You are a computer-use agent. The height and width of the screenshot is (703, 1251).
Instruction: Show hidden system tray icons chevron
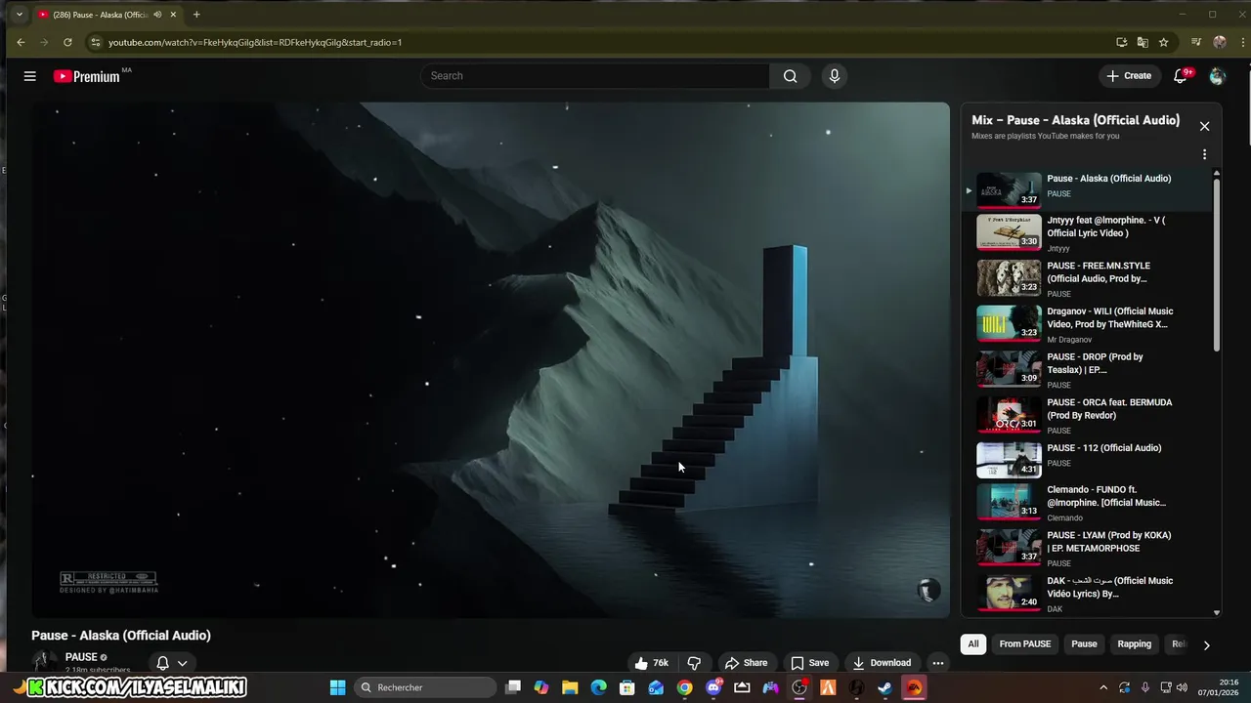[x=1103, y=687]
